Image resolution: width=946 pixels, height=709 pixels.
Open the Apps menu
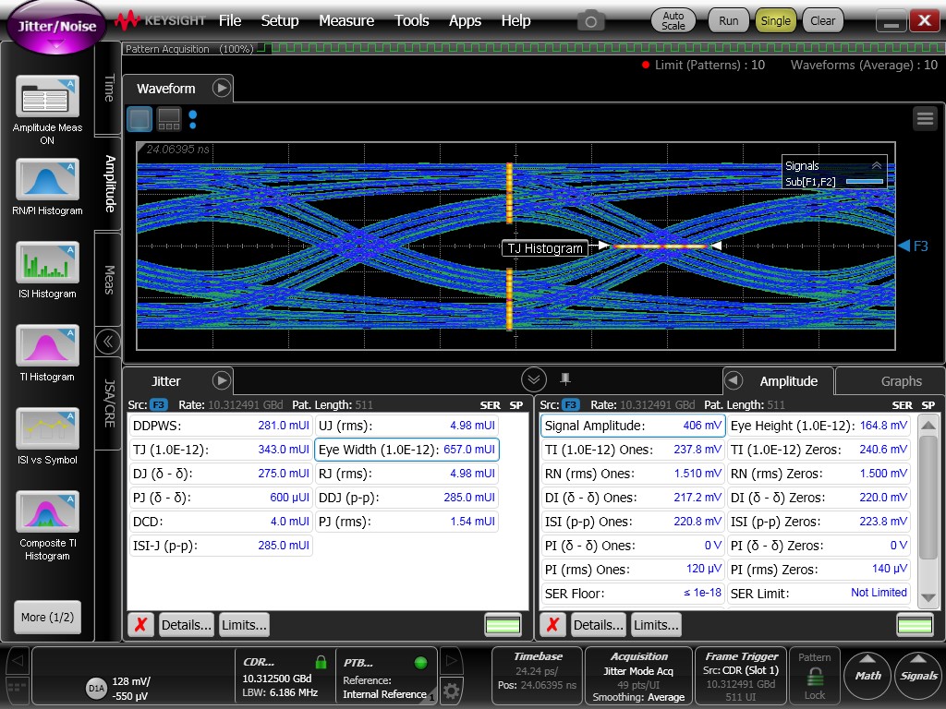point(465,20)
